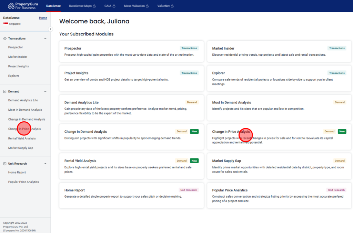Collapse the sidebar with the arrow handle
The width and height of the screenshot is (353, 233).
tap(51, 29)
